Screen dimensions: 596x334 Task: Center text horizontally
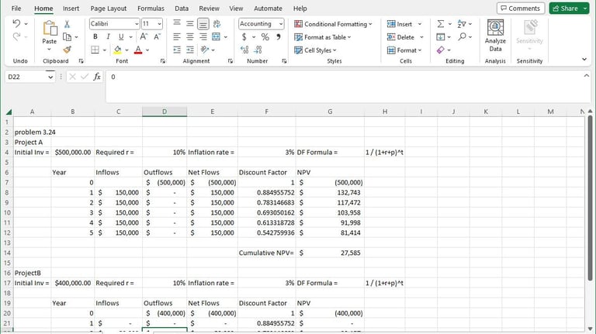pyautogui.click(x=190, y=37)
